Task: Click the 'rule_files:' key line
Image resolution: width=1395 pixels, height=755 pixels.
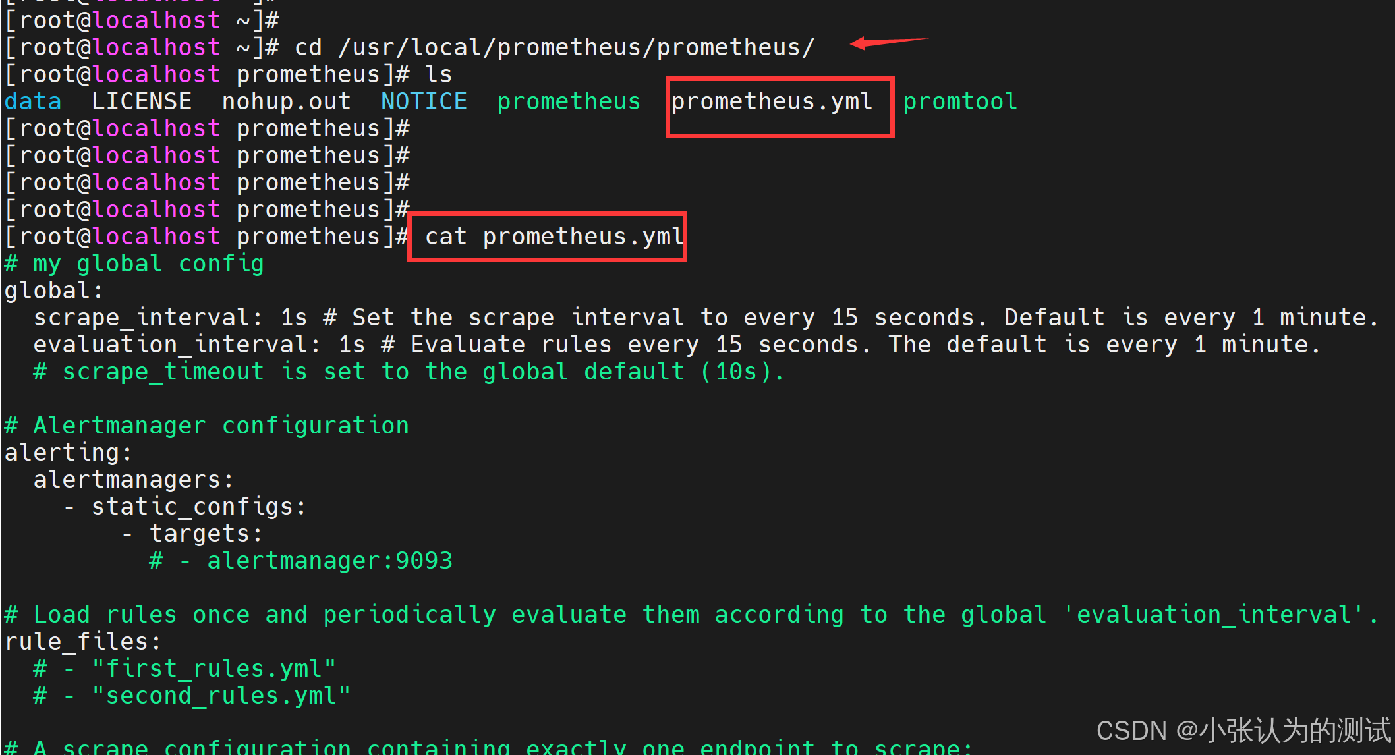Action: [x=83, y=642]
